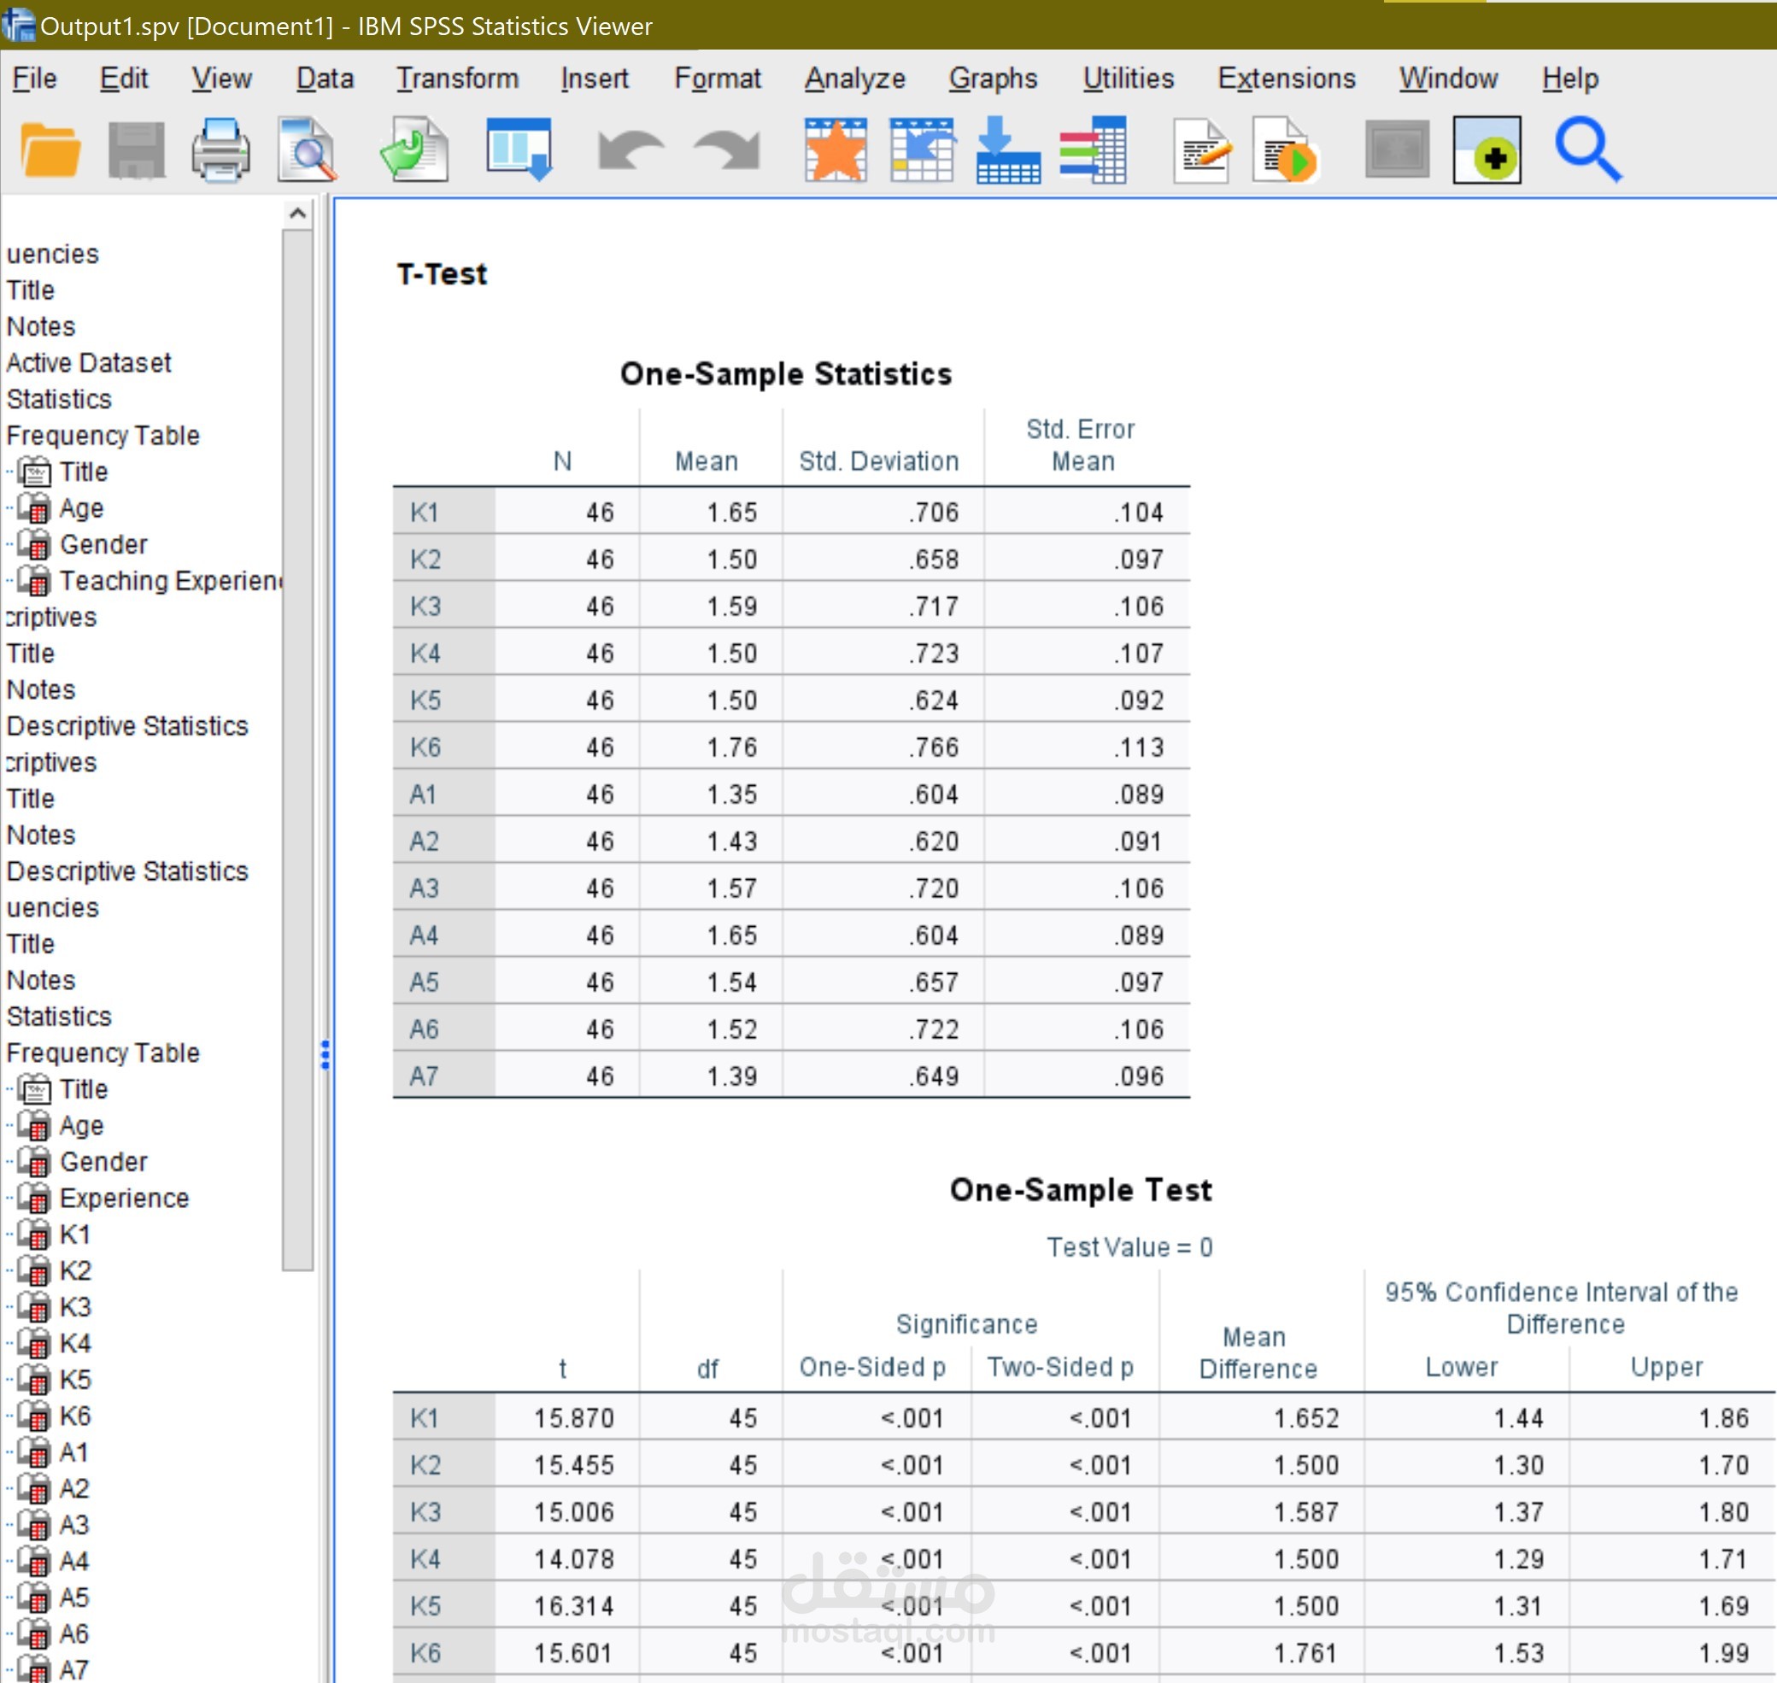Select Teaching Experience item in outline
The height and width of the screenshot is (1683, 1777).
[168, 581]
